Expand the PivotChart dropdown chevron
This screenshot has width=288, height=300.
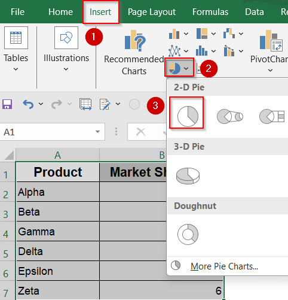pyautogui.click(x=270, y=70)
